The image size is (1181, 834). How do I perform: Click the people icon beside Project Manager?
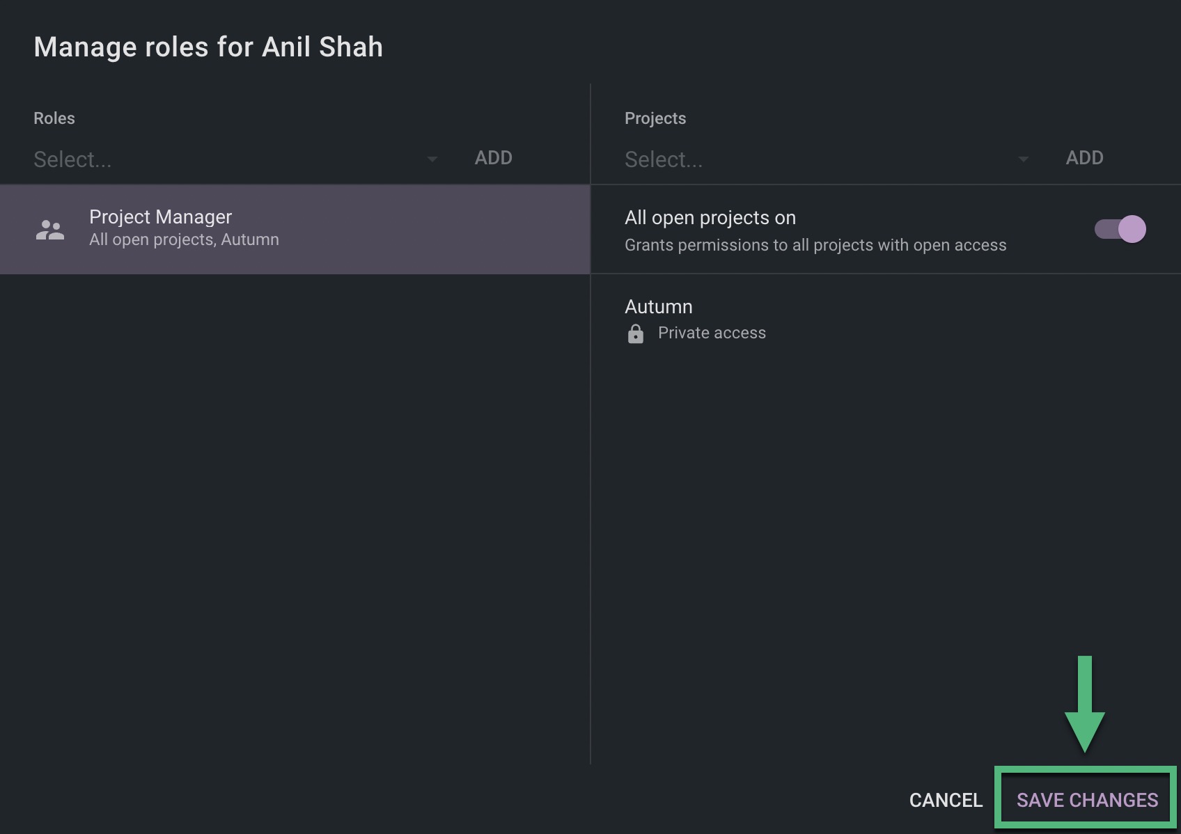[x=49, y=229]
